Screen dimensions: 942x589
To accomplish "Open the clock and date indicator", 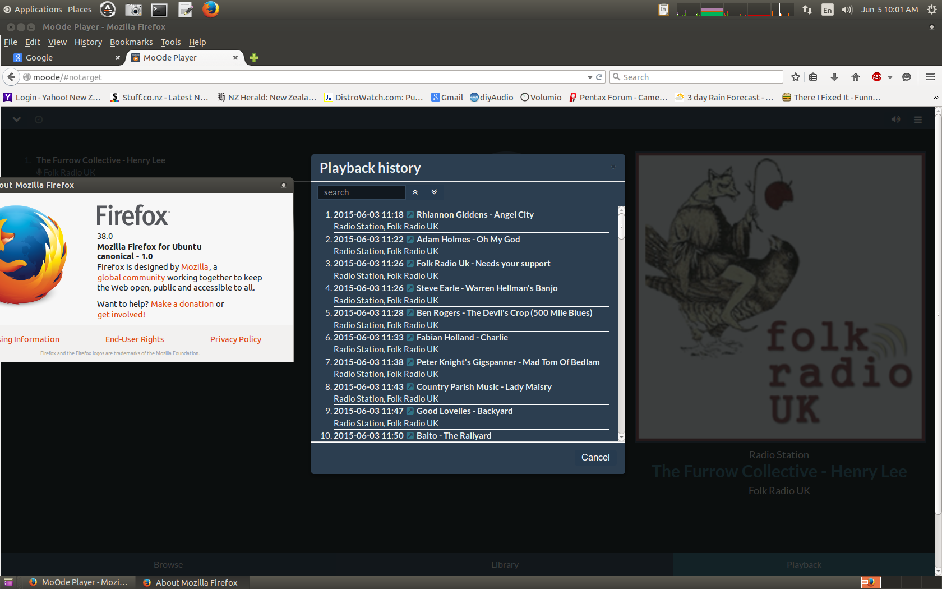I will pos(890,10).
